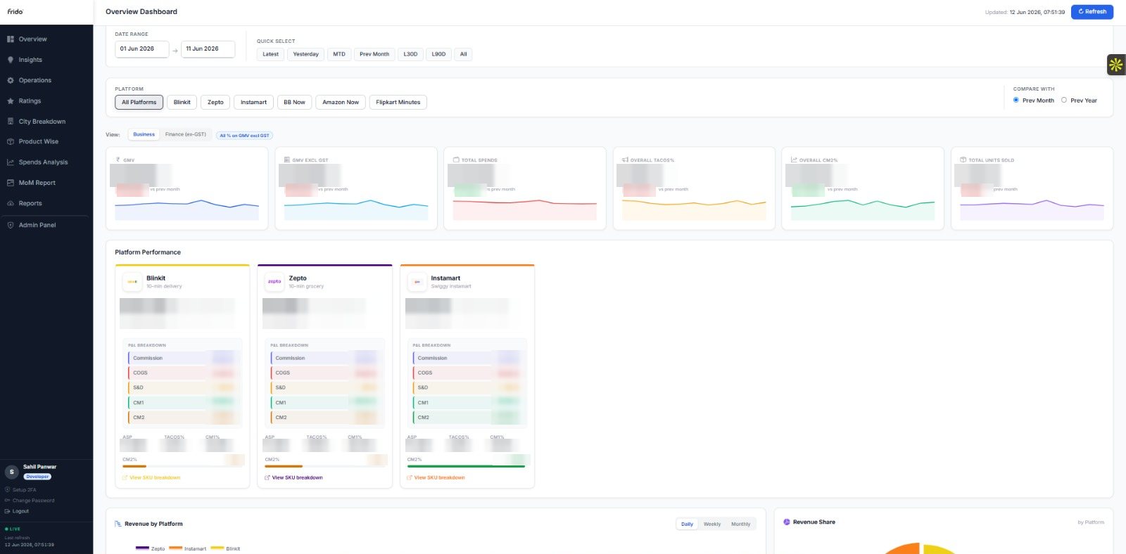The width and height of the screenshot is (1126, 554).
Task: Click the Refresh button
Action: coord(1092,12)
